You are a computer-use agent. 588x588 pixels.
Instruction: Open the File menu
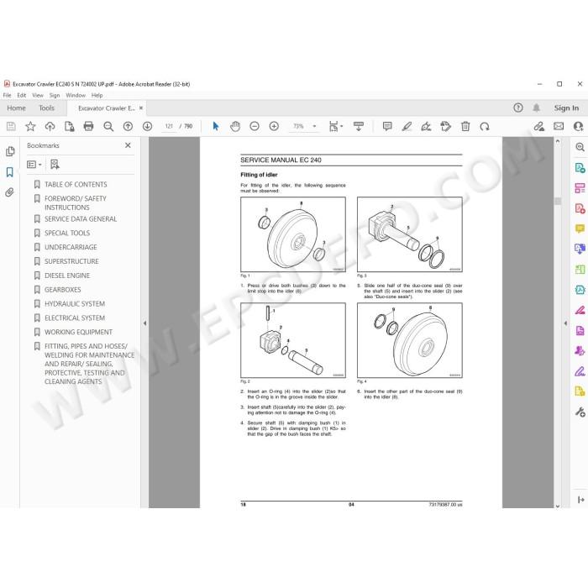point(7,95)
